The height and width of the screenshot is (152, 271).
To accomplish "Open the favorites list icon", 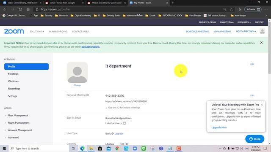I will (240, 9).
